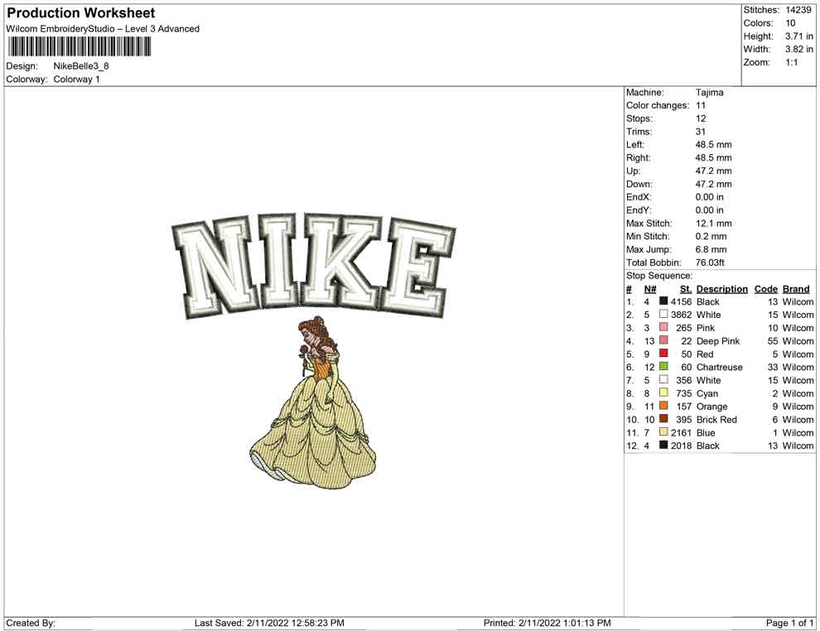Click the swatch labeled Blue
Viewport: 820px width, 631px height.
[x=663, y=431]
